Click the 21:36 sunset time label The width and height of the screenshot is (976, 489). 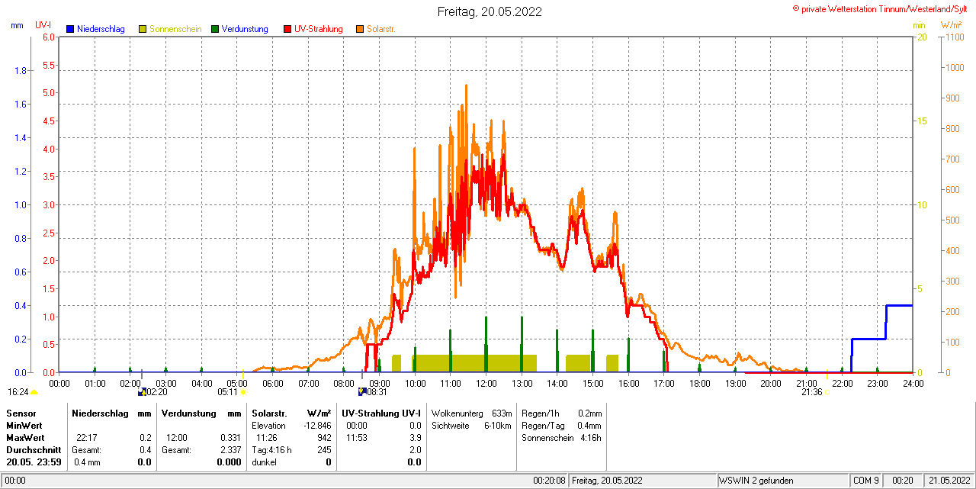[811, 392]
